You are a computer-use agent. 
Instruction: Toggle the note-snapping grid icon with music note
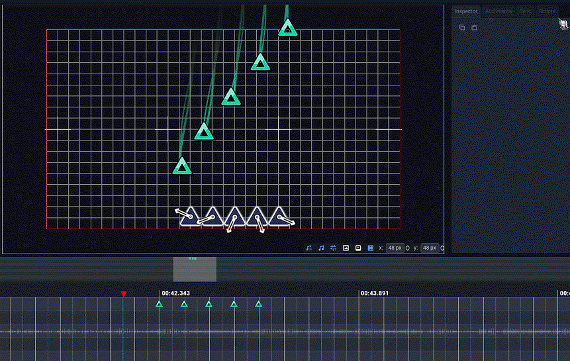pyautogui.click(x=334, y=248)
